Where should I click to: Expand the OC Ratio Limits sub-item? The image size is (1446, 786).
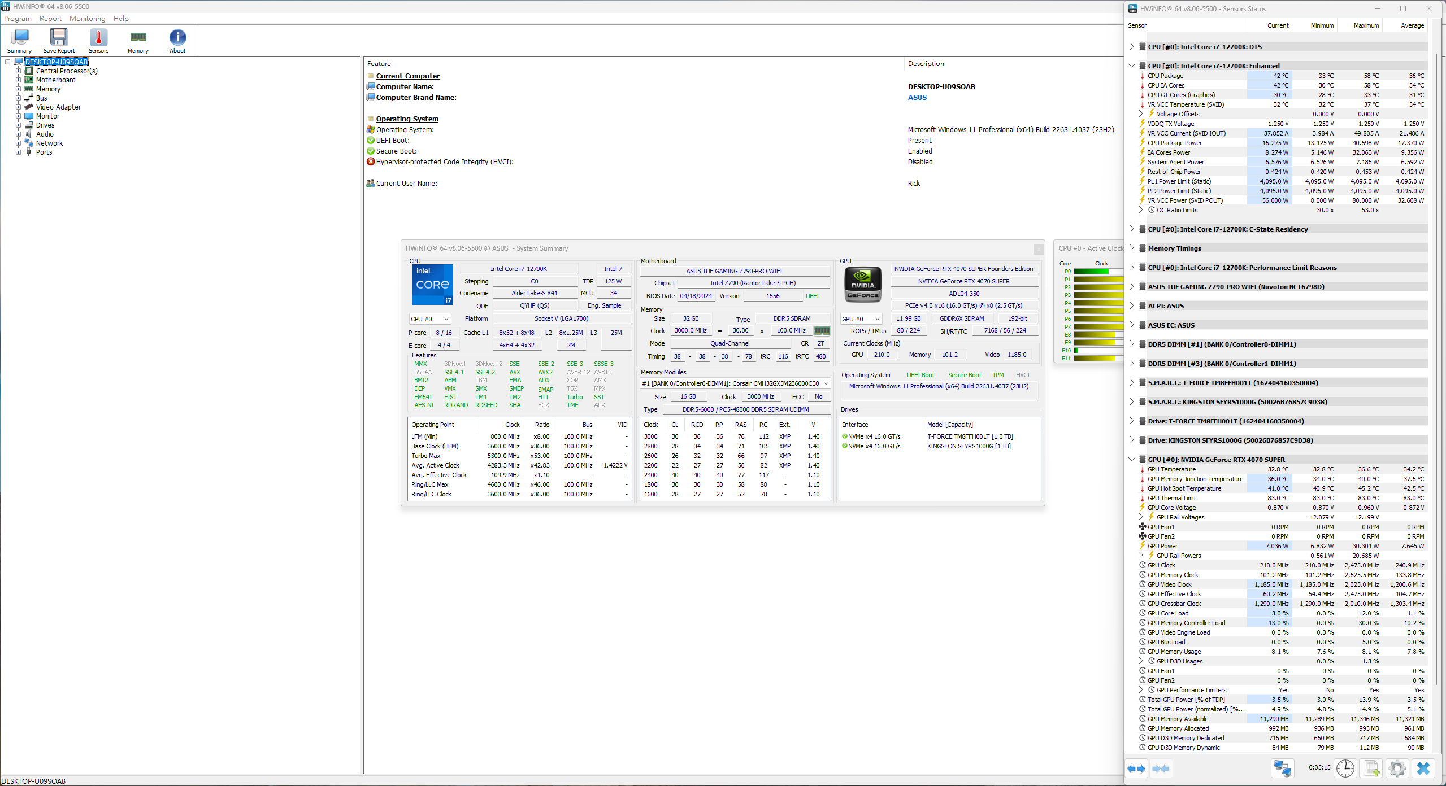1141,210
